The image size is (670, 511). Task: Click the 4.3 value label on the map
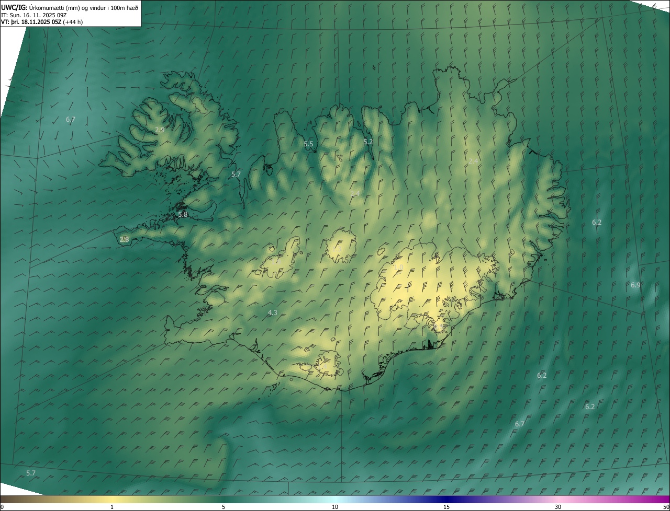[272, 312]
